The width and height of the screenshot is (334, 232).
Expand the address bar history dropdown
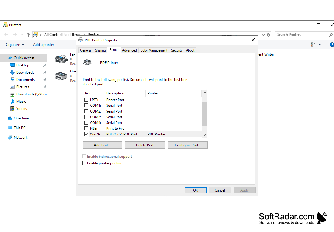263,35
